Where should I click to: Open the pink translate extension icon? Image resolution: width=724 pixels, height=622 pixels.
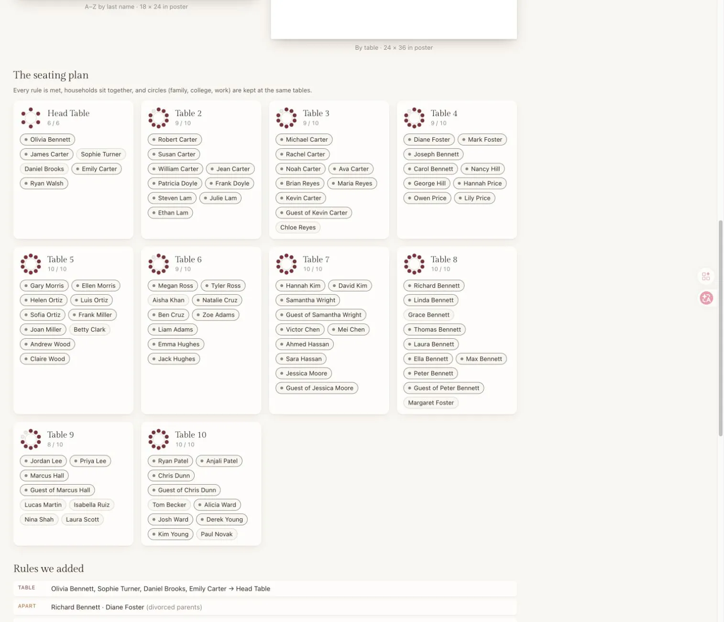point(706,298)
